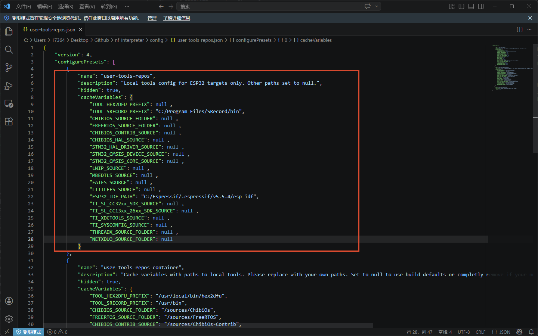
Task: Open the config breadcrumb dropdown
Action: (157, 40)
